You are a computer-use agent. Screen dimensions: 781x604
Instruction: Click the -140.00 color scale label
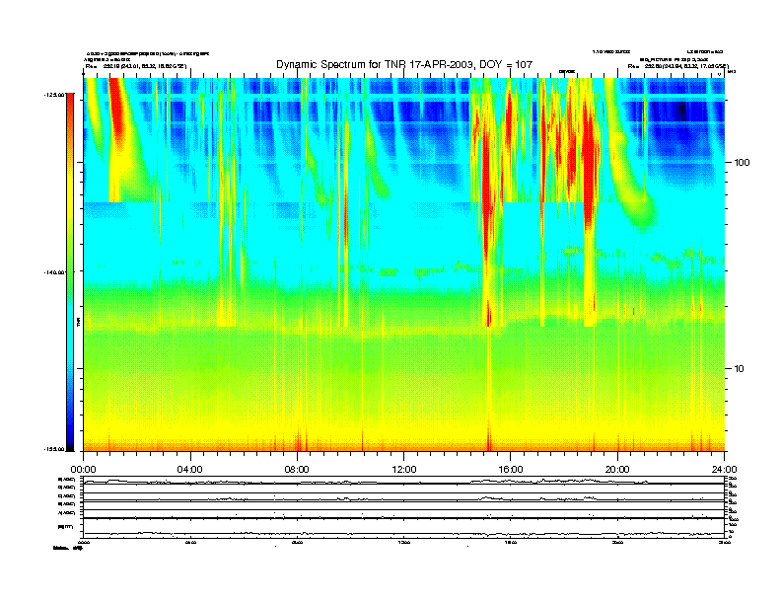coord(54,272)
